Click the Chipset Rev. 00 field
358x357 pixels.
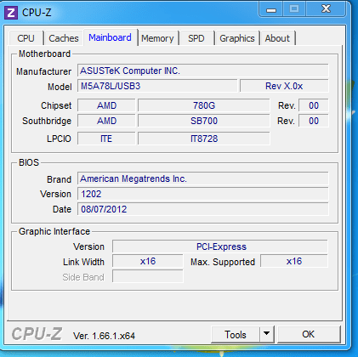pyautogui.click(x=314, y=105)
